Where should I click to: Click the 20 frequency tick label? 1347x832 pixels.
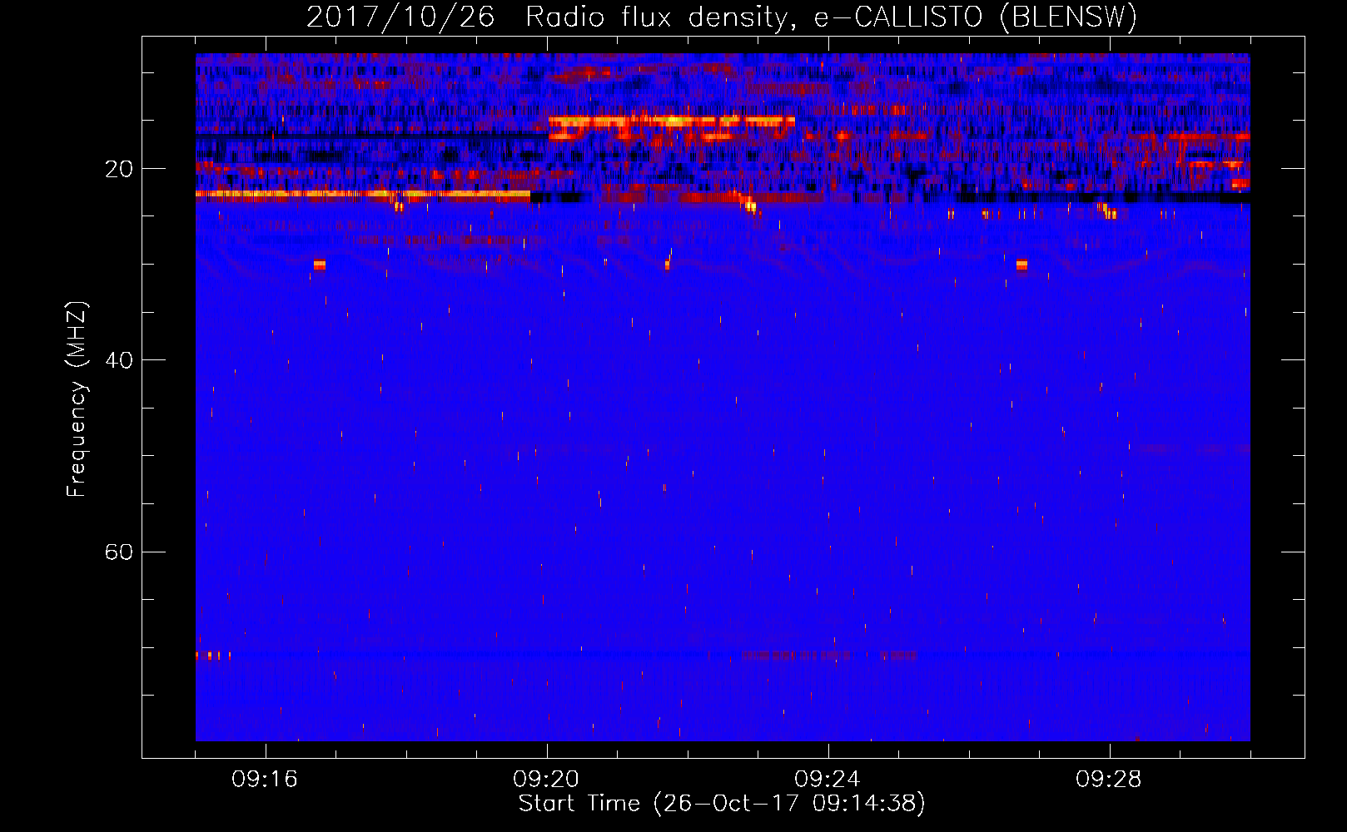(118, 169)
